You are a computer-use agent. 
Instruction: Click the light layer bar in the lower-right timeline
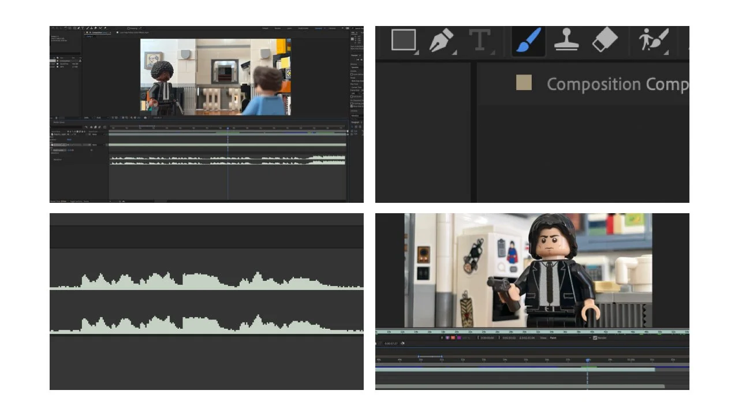515,369
